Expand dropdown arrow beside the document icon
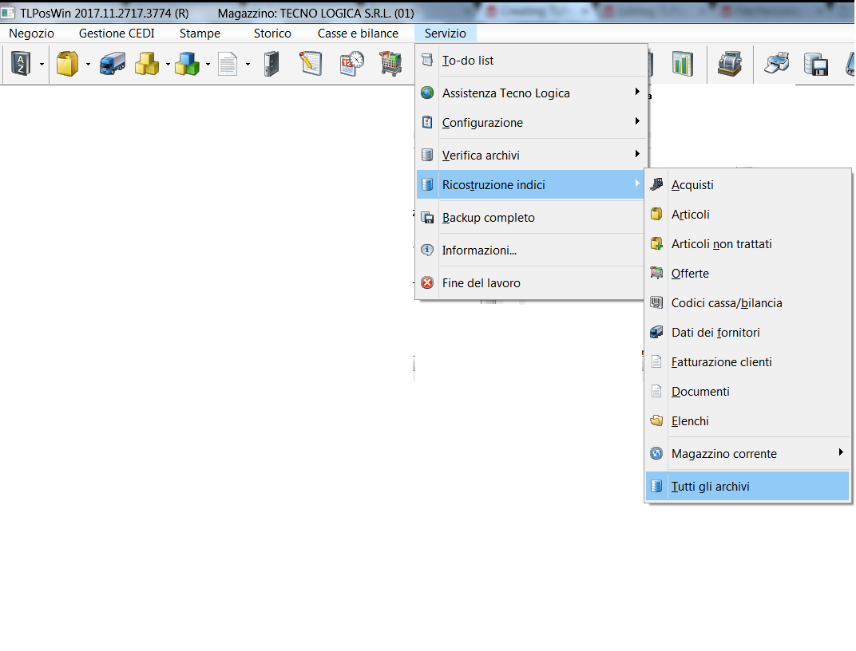The width and height of the screenshot is (856, 651). [248, 65]
